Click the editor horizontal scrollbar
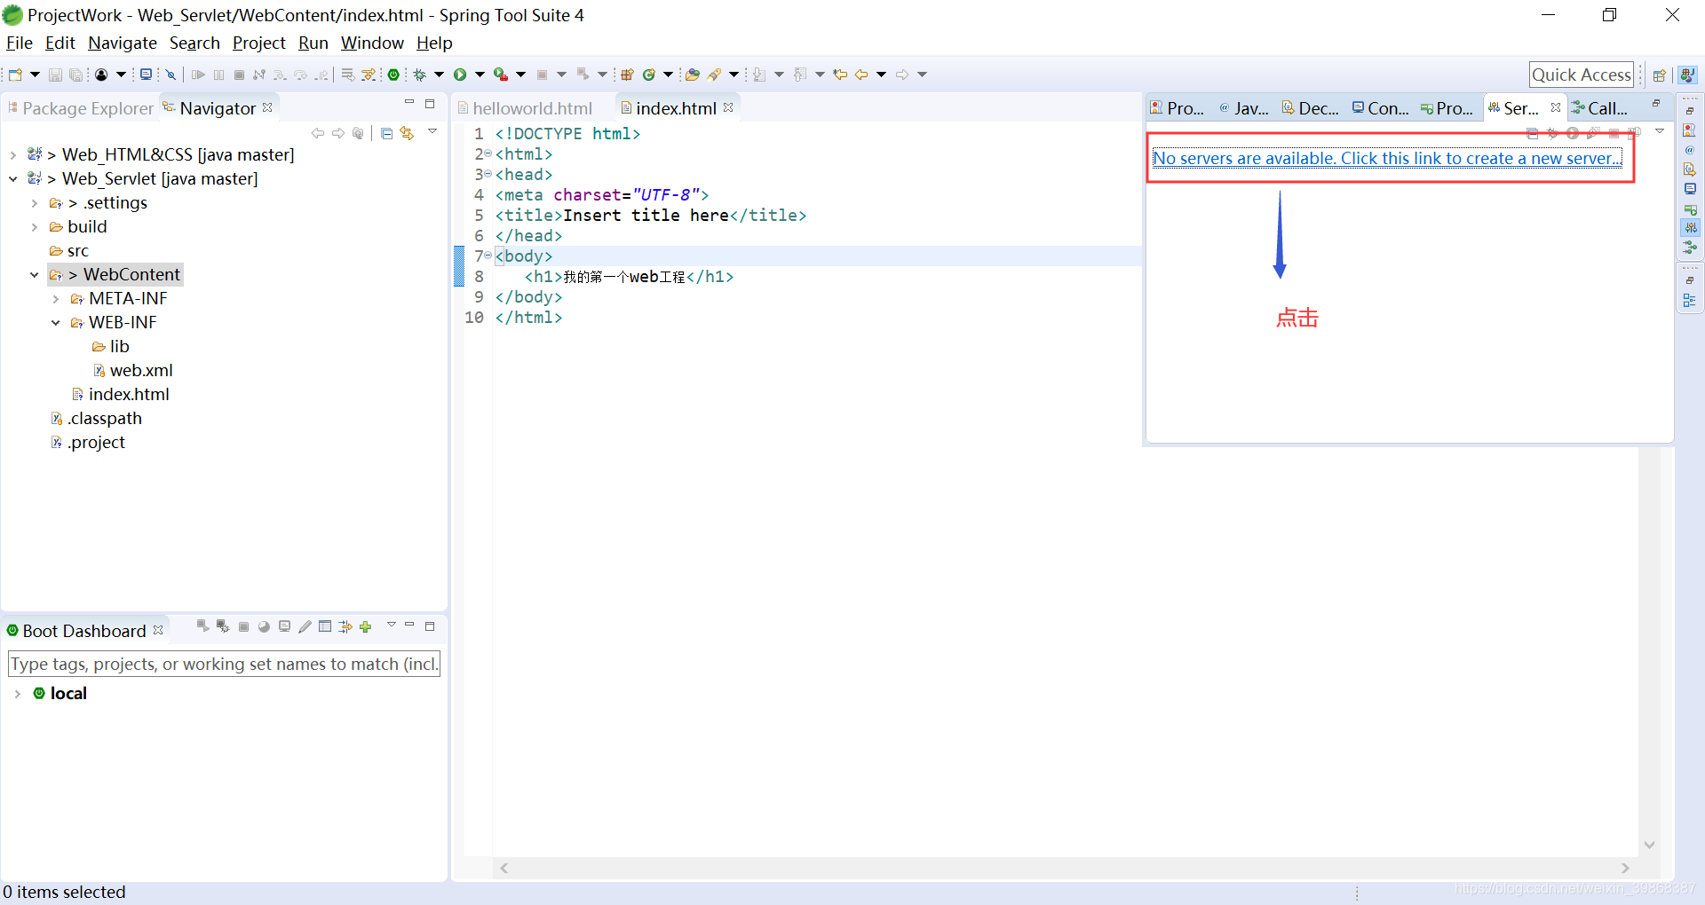Image resolution: width=1705 pixels, height=905 pixels. (x=1065, y=869)
